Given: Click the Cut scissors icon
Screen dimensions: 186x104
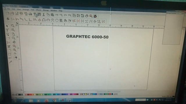Looking at the screenshot, I should click(44, 14).
